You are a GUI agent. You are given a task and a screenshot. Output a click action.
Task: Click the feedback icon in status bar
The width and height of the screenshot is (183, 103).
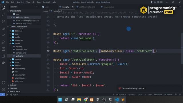pos(176,95)
